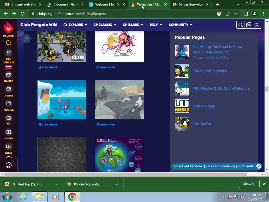269x202 pixels.
Task: Open the Cart Surfer link
Action: (x=202, y=124)
